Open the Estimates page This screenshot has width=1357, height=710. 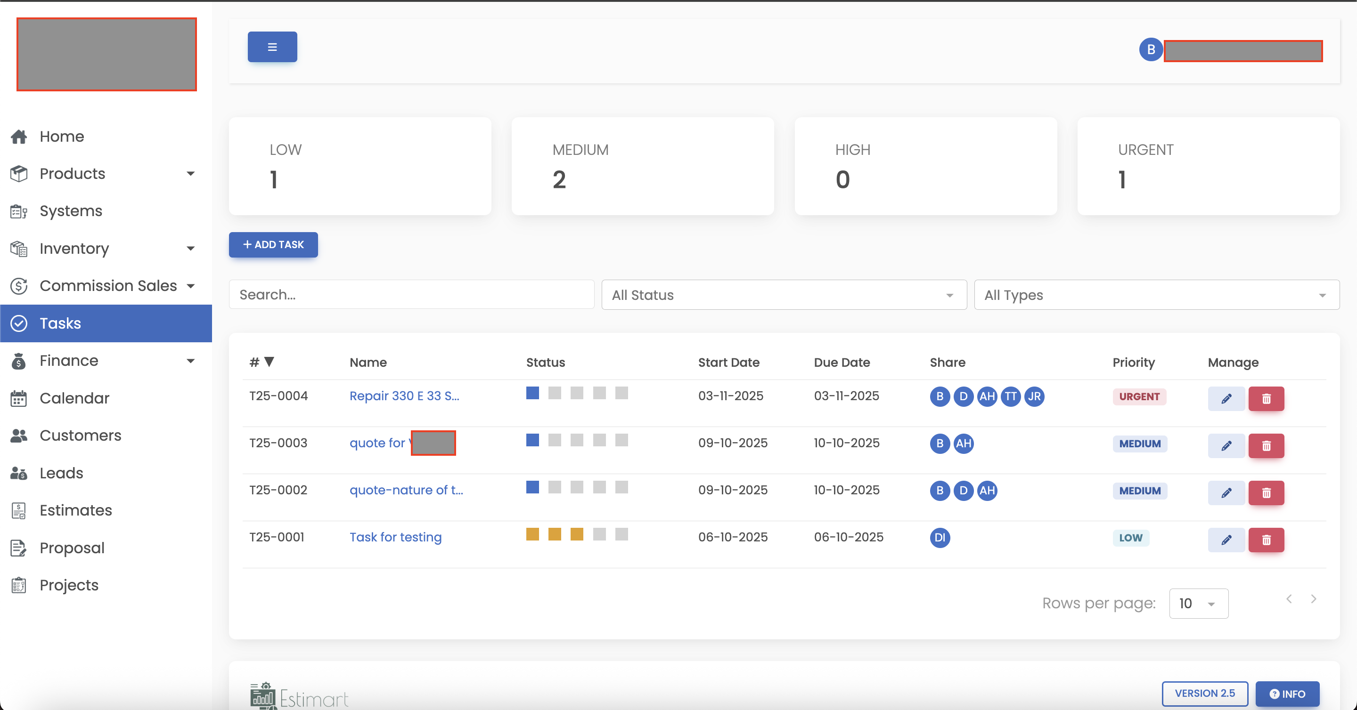pos(75,510)
